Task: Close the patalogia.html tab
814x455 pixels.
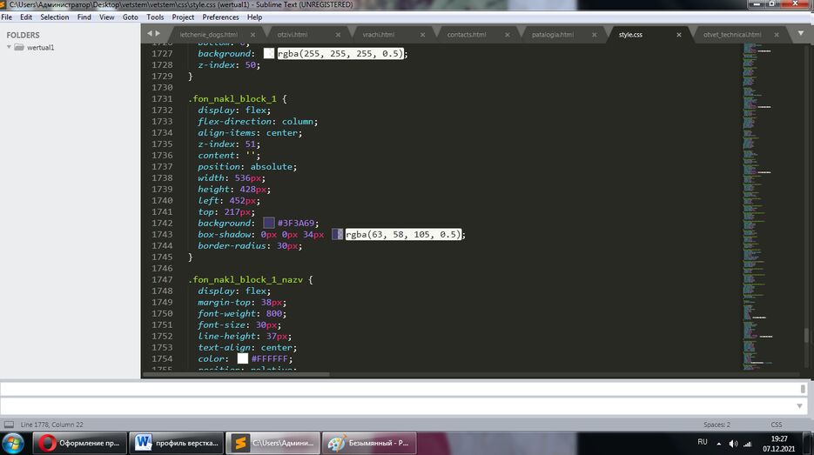Action: tap(594, 35)
